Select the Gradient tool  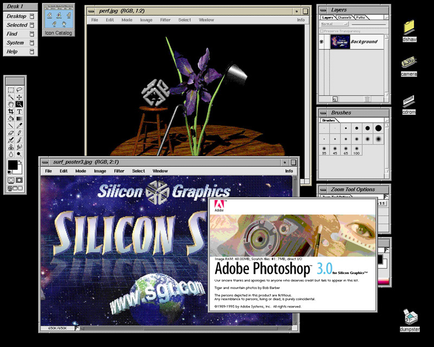(20, 119)
